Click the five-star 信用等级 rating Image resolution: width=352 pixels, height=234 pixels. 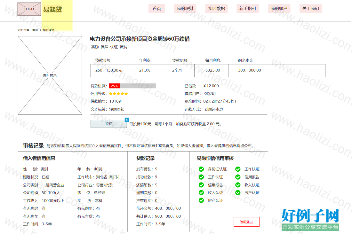(118, 94)
